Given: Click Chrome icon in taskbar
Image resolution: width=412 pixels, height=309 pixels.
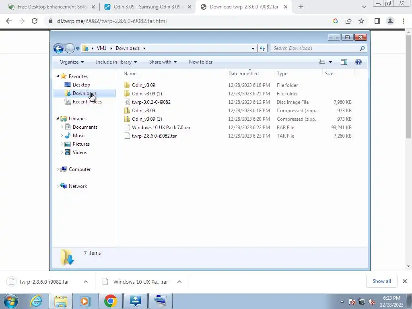Looking at the screenshot, I should [x=110, y=301].
